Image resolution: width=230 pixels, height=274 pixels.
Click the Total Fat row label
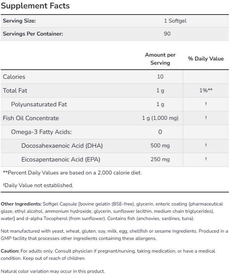coord(15,91)
